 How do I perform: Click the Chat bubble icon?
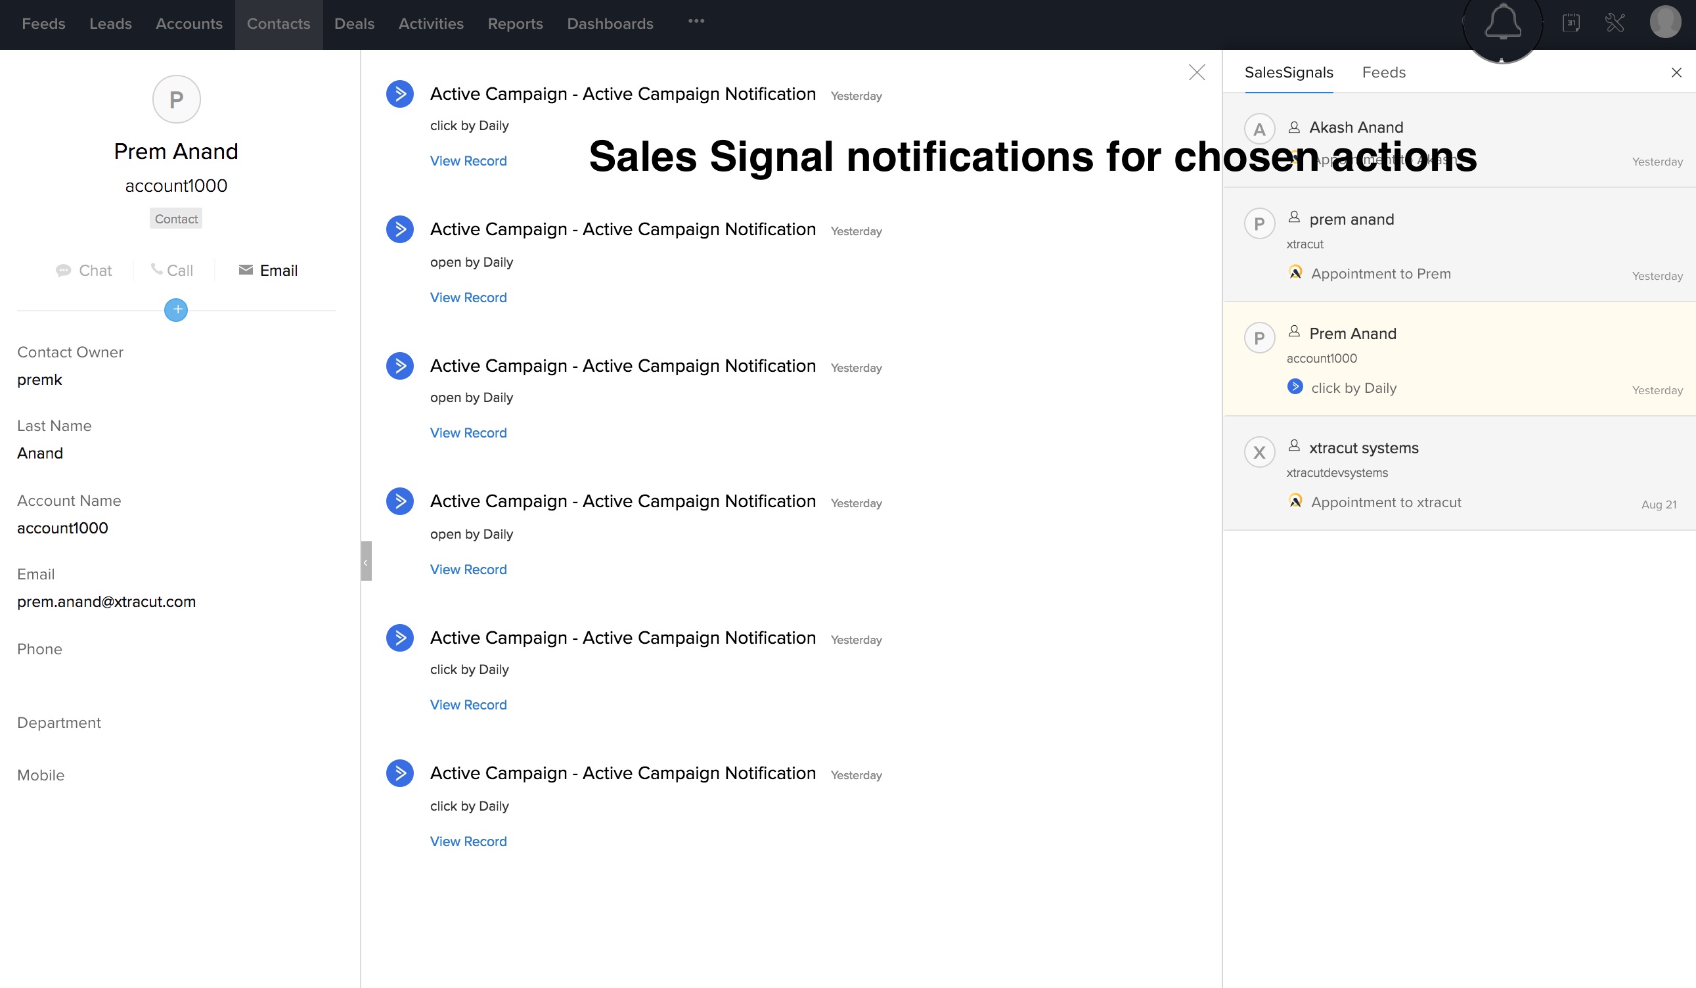click(x=63, y=271)
